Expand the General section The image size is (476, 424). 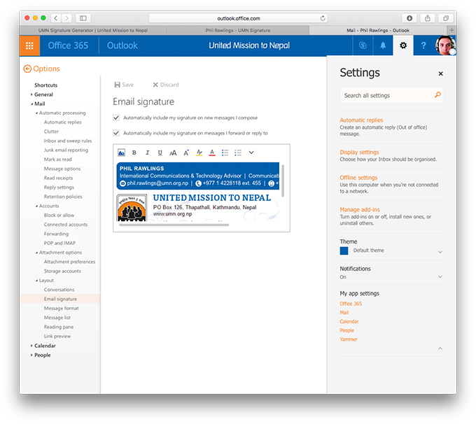pos(31,94)
